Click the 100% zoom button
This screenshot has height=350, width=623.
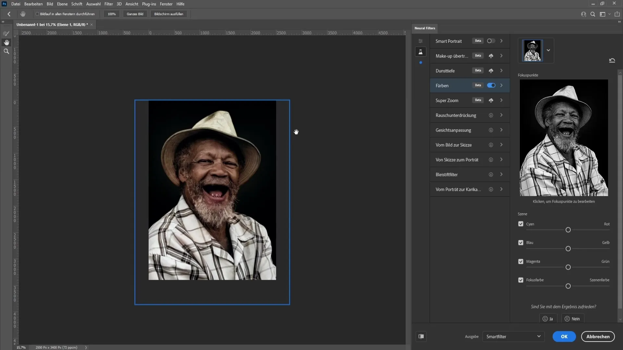112,14
